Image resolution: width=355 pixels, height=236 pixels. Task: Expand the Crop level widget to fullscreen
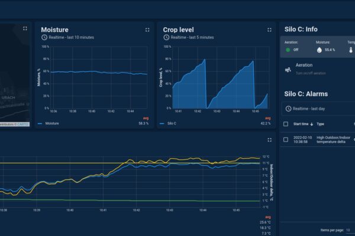(x=270, y=29)
